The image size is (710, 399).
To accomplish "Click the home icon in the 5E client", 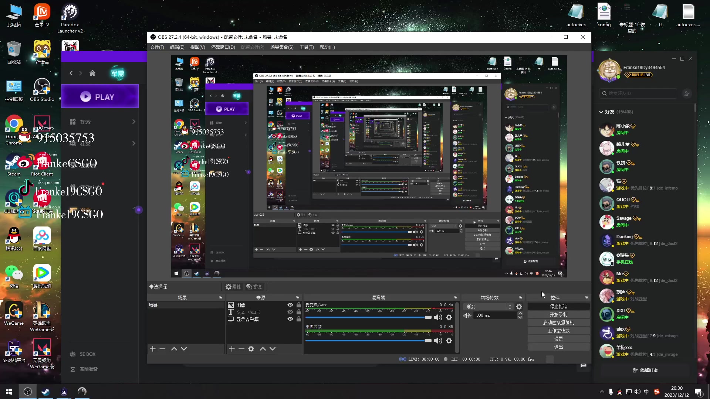I will 92,73.
